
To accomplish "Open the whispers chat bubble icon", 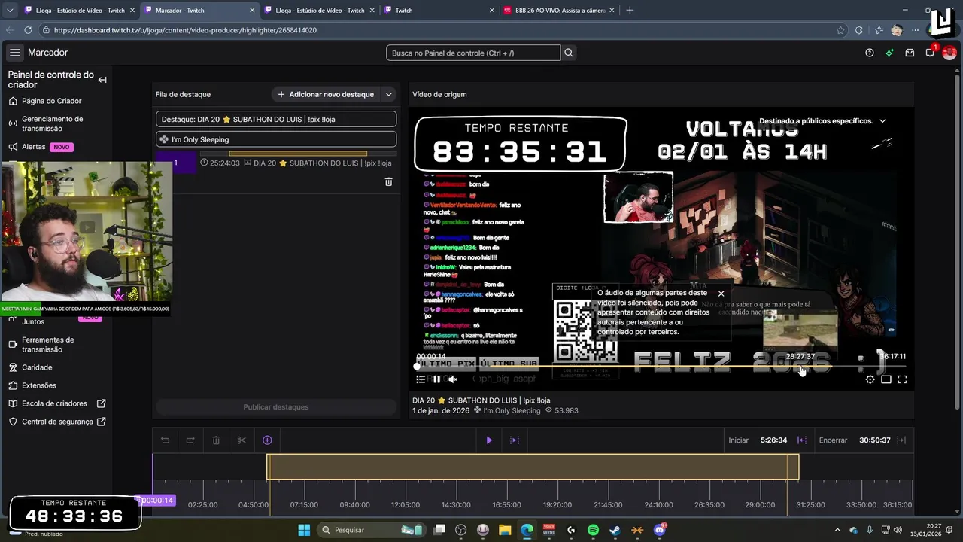I will coord(930,53).
